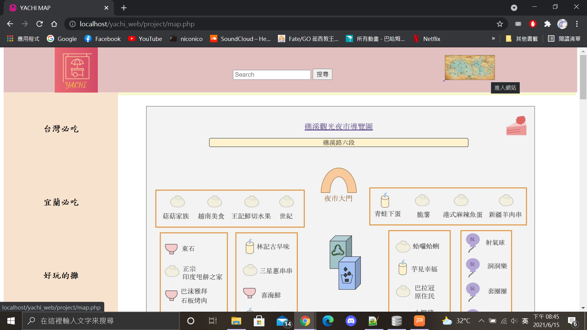
Task: Click the bun icon beside 三星蔥串串
Action: [250, 270]
